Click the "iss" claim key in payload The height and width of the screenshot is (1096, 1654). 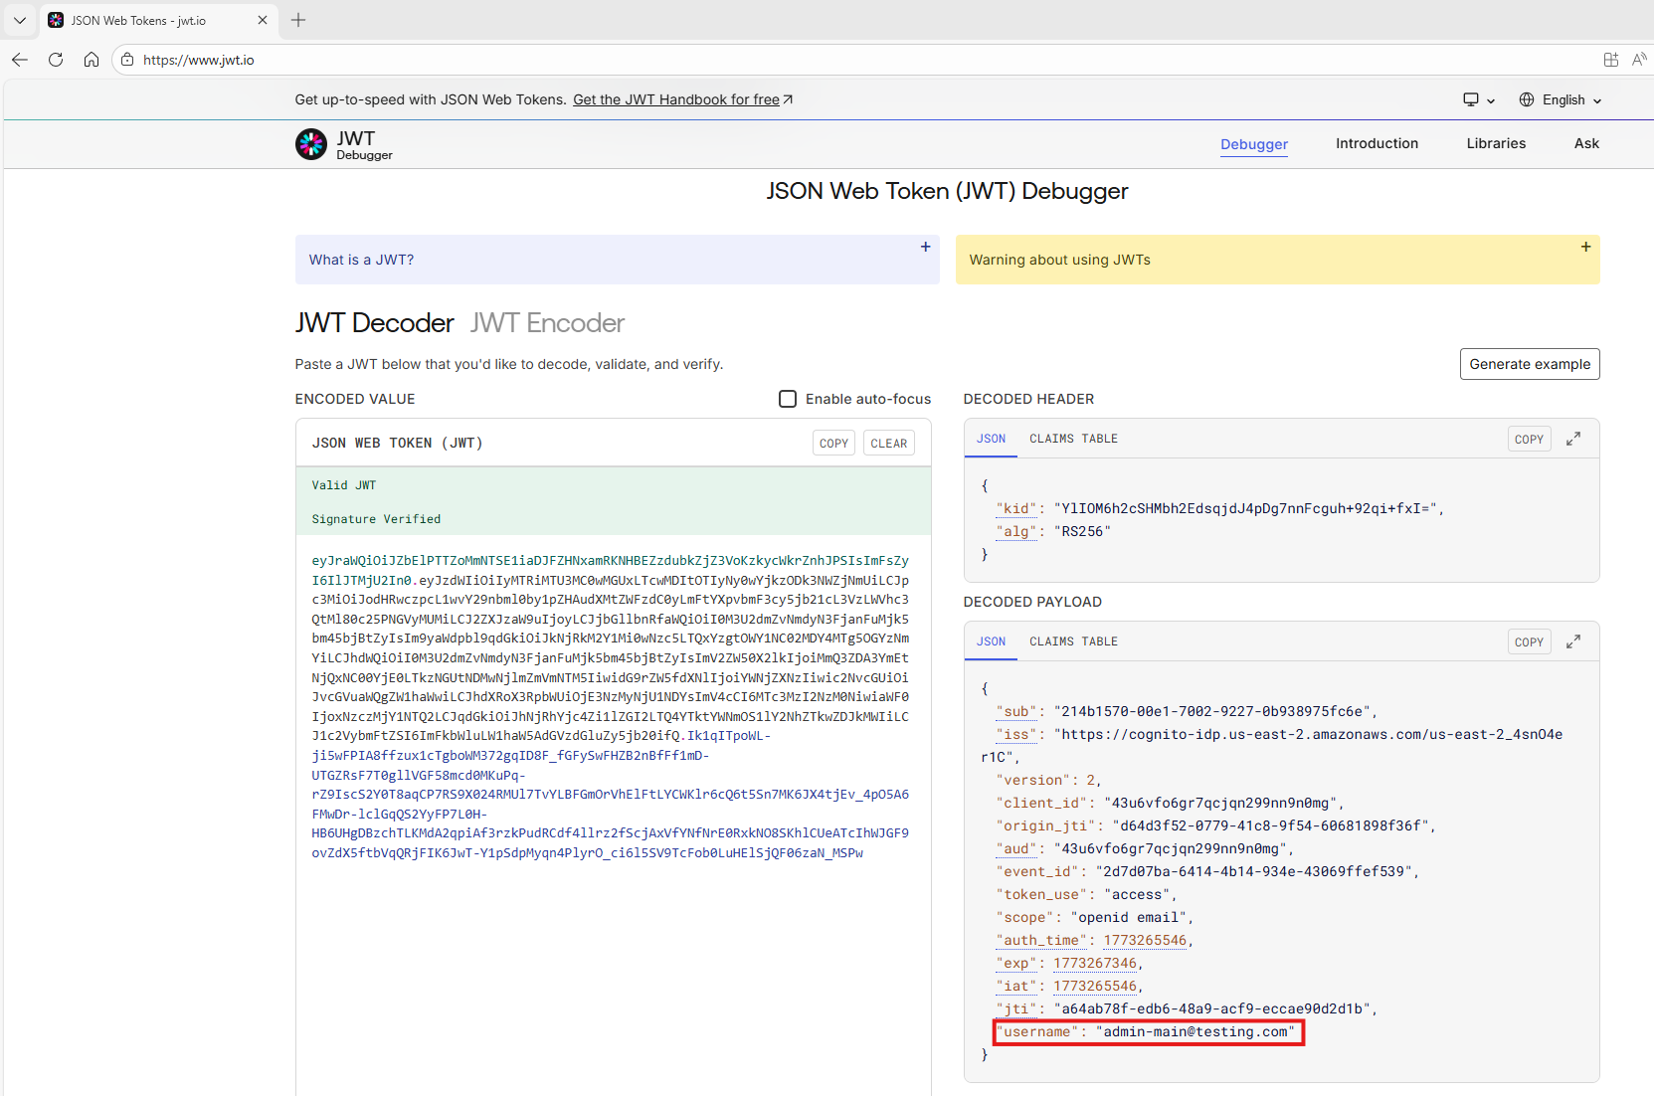(1016, 734)
